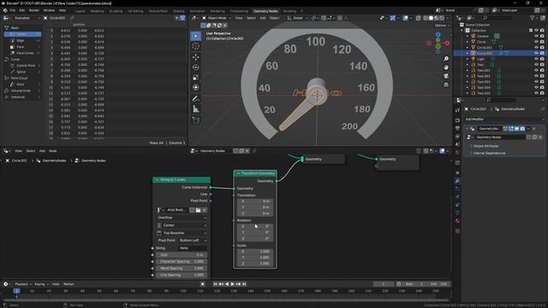The width and height of the screenshot is (548, 308).
Task: Activate the Measure tool
Action: point(196,110)
